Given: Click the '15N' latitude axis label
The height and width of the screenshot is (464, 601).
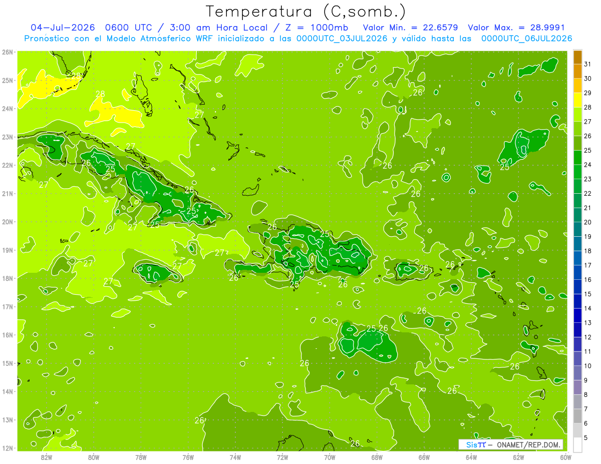Looking at the screenshot, I should (x=8, y=363).
